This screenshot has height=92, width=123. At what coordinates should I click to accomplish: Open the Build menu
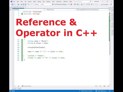[x=35, y=2]
